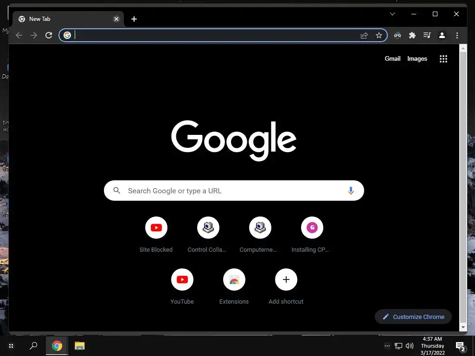Open the Gmail link
The image size is (475, 356).
392,59
